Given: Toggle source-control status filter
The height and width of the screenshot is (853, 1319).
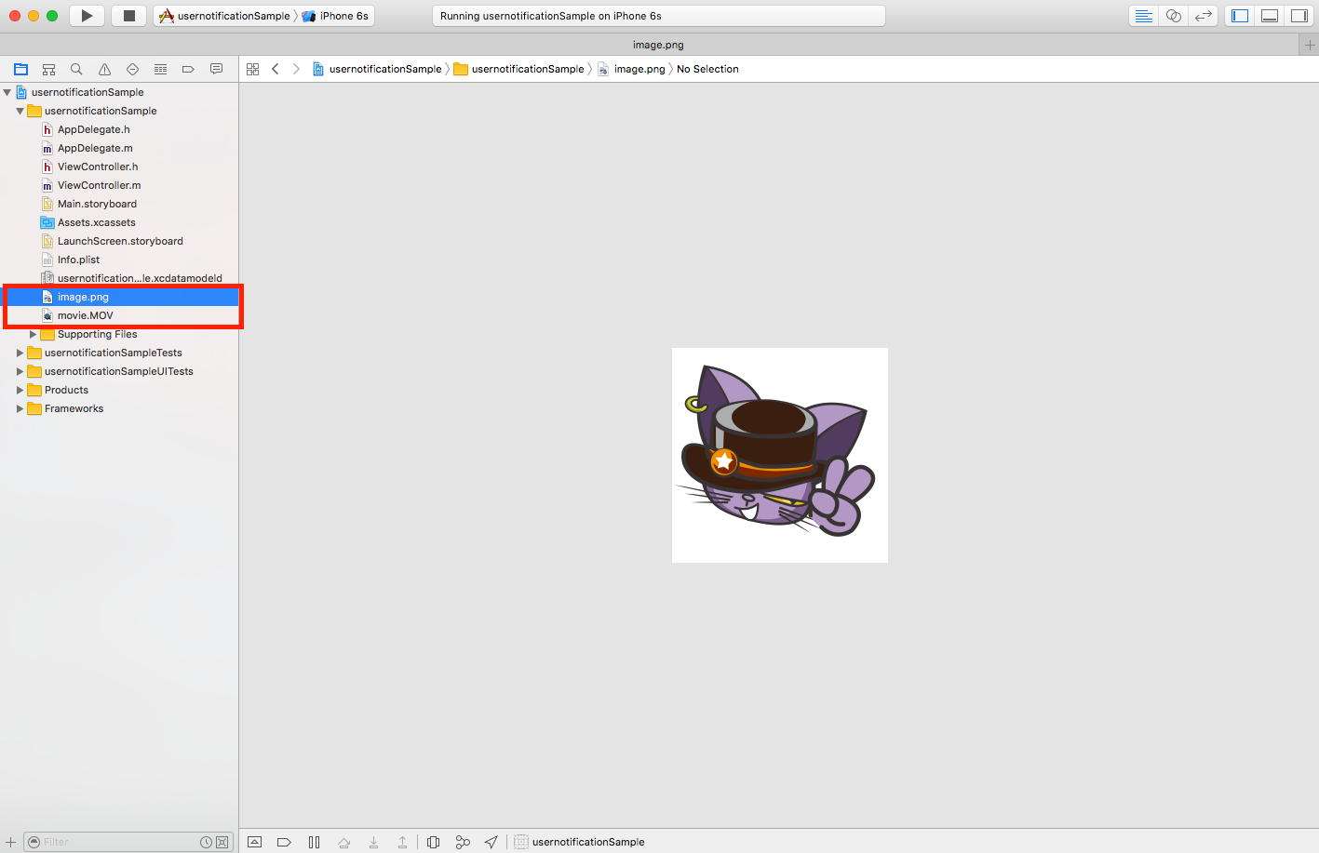Looking at the screenshot, I should 222,842.
